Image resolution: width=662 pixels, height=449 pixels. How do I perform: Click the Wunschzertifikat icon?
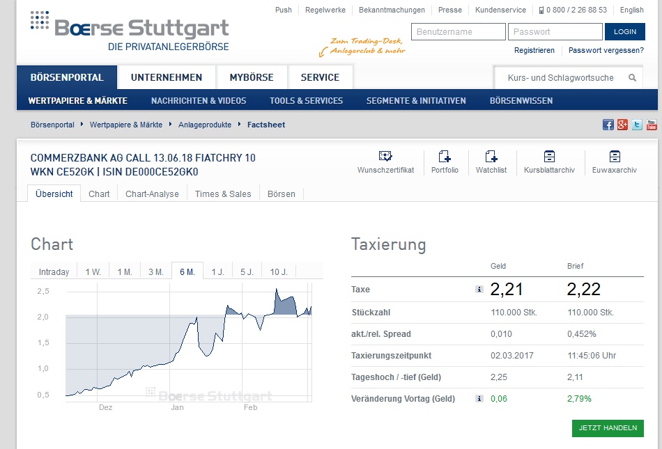385,157
